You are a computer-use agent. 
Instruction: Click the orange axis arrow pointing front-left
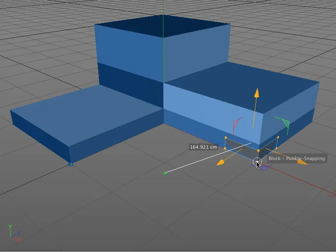[x=220, y=163]
